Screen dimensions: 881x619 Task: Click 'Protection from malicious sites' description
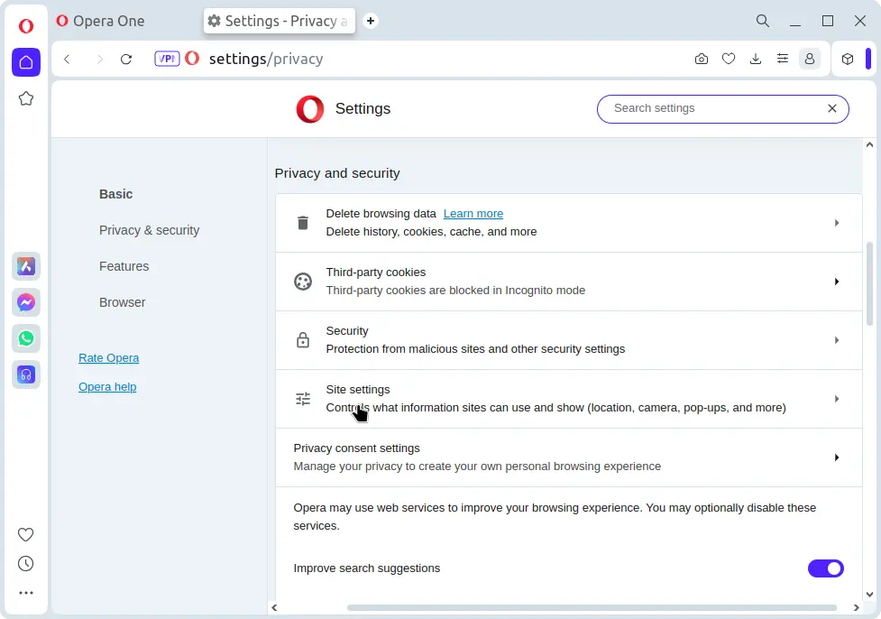pyautogui.click(x=475, y=349)
